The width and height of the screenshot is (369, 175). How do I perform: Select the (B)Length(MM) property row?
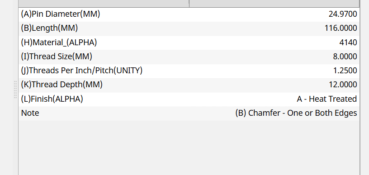pos(189,28)
